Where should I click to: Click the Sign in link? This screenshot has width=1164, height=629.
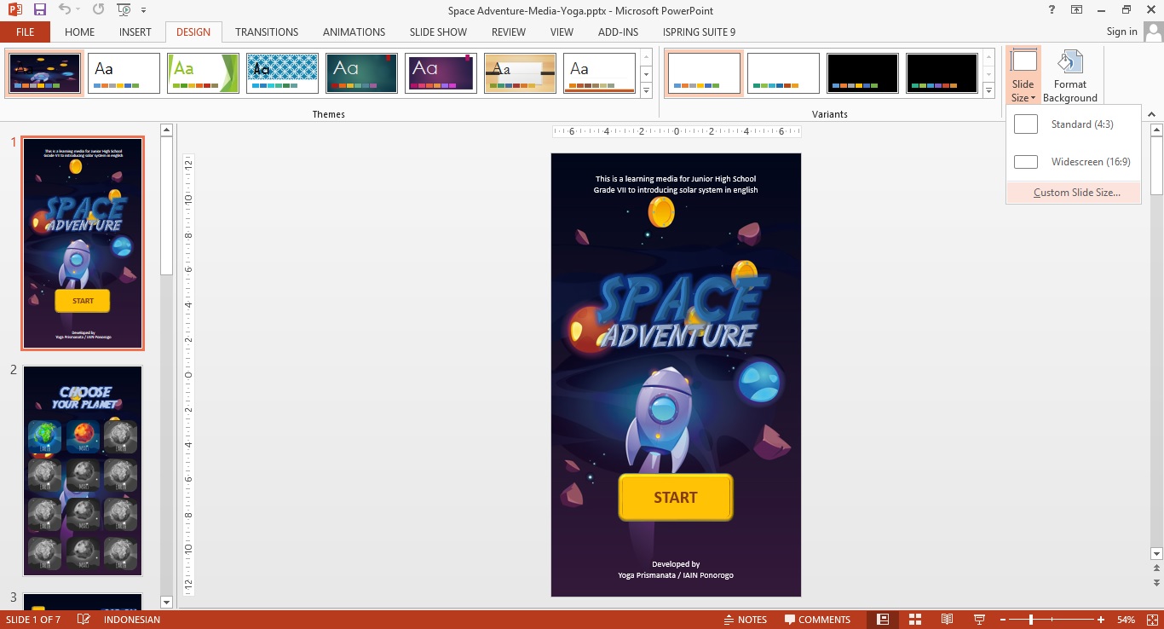pyautogui.click(x=1121, y=32)
